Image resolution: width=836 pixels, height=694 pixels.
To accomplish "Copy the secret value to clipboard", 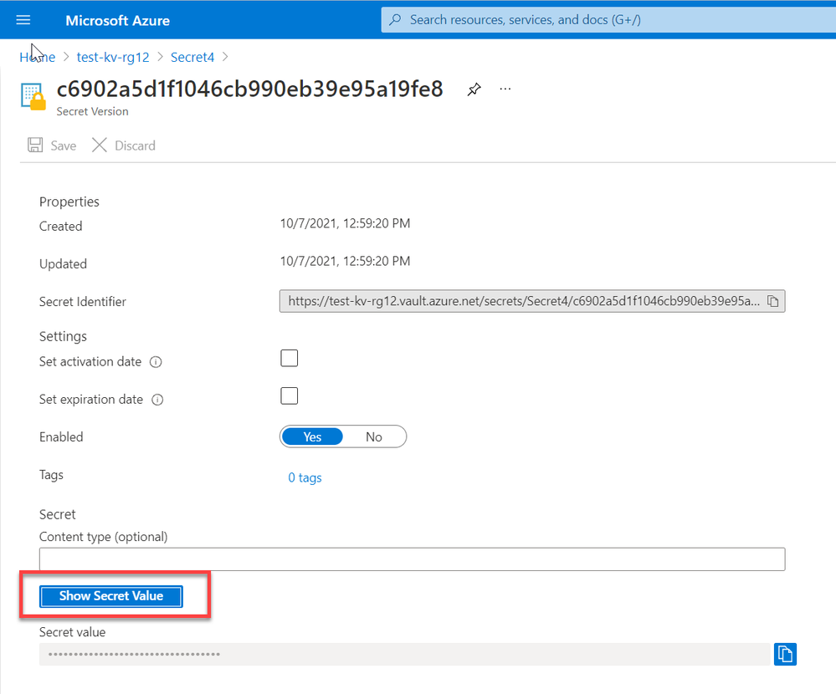I will 785,654.
